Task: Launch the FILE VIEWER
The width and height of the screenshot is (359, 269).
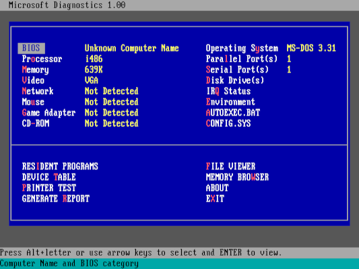Action: point(230,166)
